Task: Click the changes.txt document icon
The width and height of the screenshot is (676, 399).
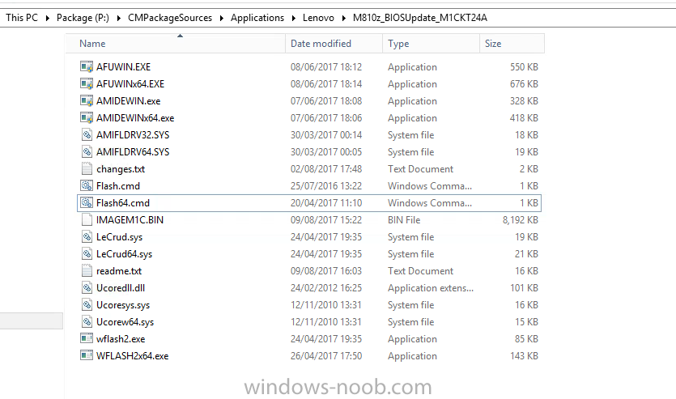Action: pyautogui.click(x=87, y=169)
